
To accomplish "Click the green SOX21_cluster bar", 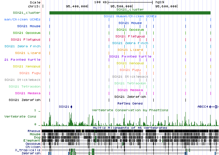I will 130,13.
